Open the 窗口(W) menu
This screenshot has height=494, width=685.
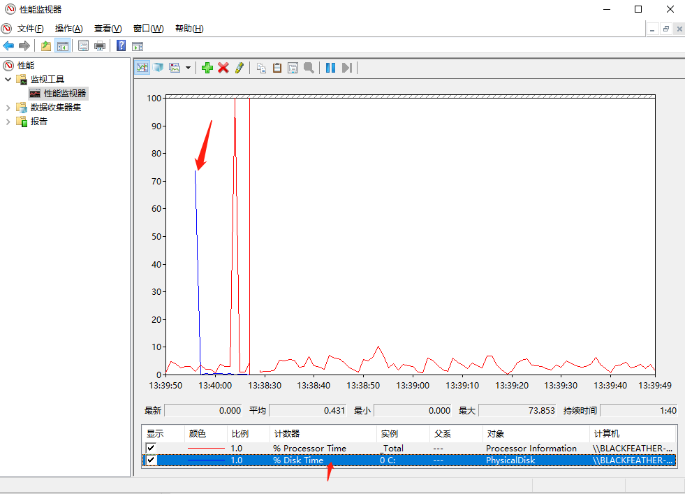coord(148,29)
